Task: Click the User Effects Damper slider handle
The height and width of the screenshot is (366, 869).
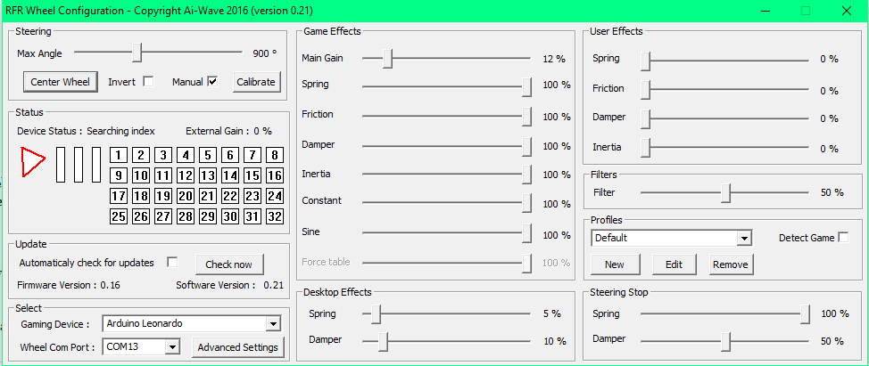Action: (x=645, y=118)
